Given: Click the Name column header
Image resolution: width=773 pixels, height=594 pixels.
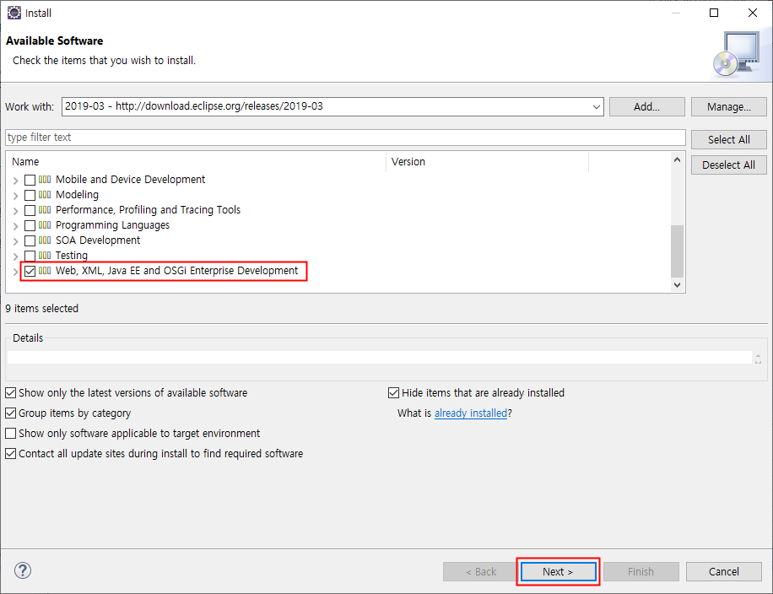Looking at the screenshot, I should point(197,162).
